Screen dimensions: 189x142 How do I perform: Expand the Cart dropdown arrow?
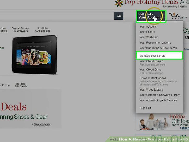coord(186,17)
